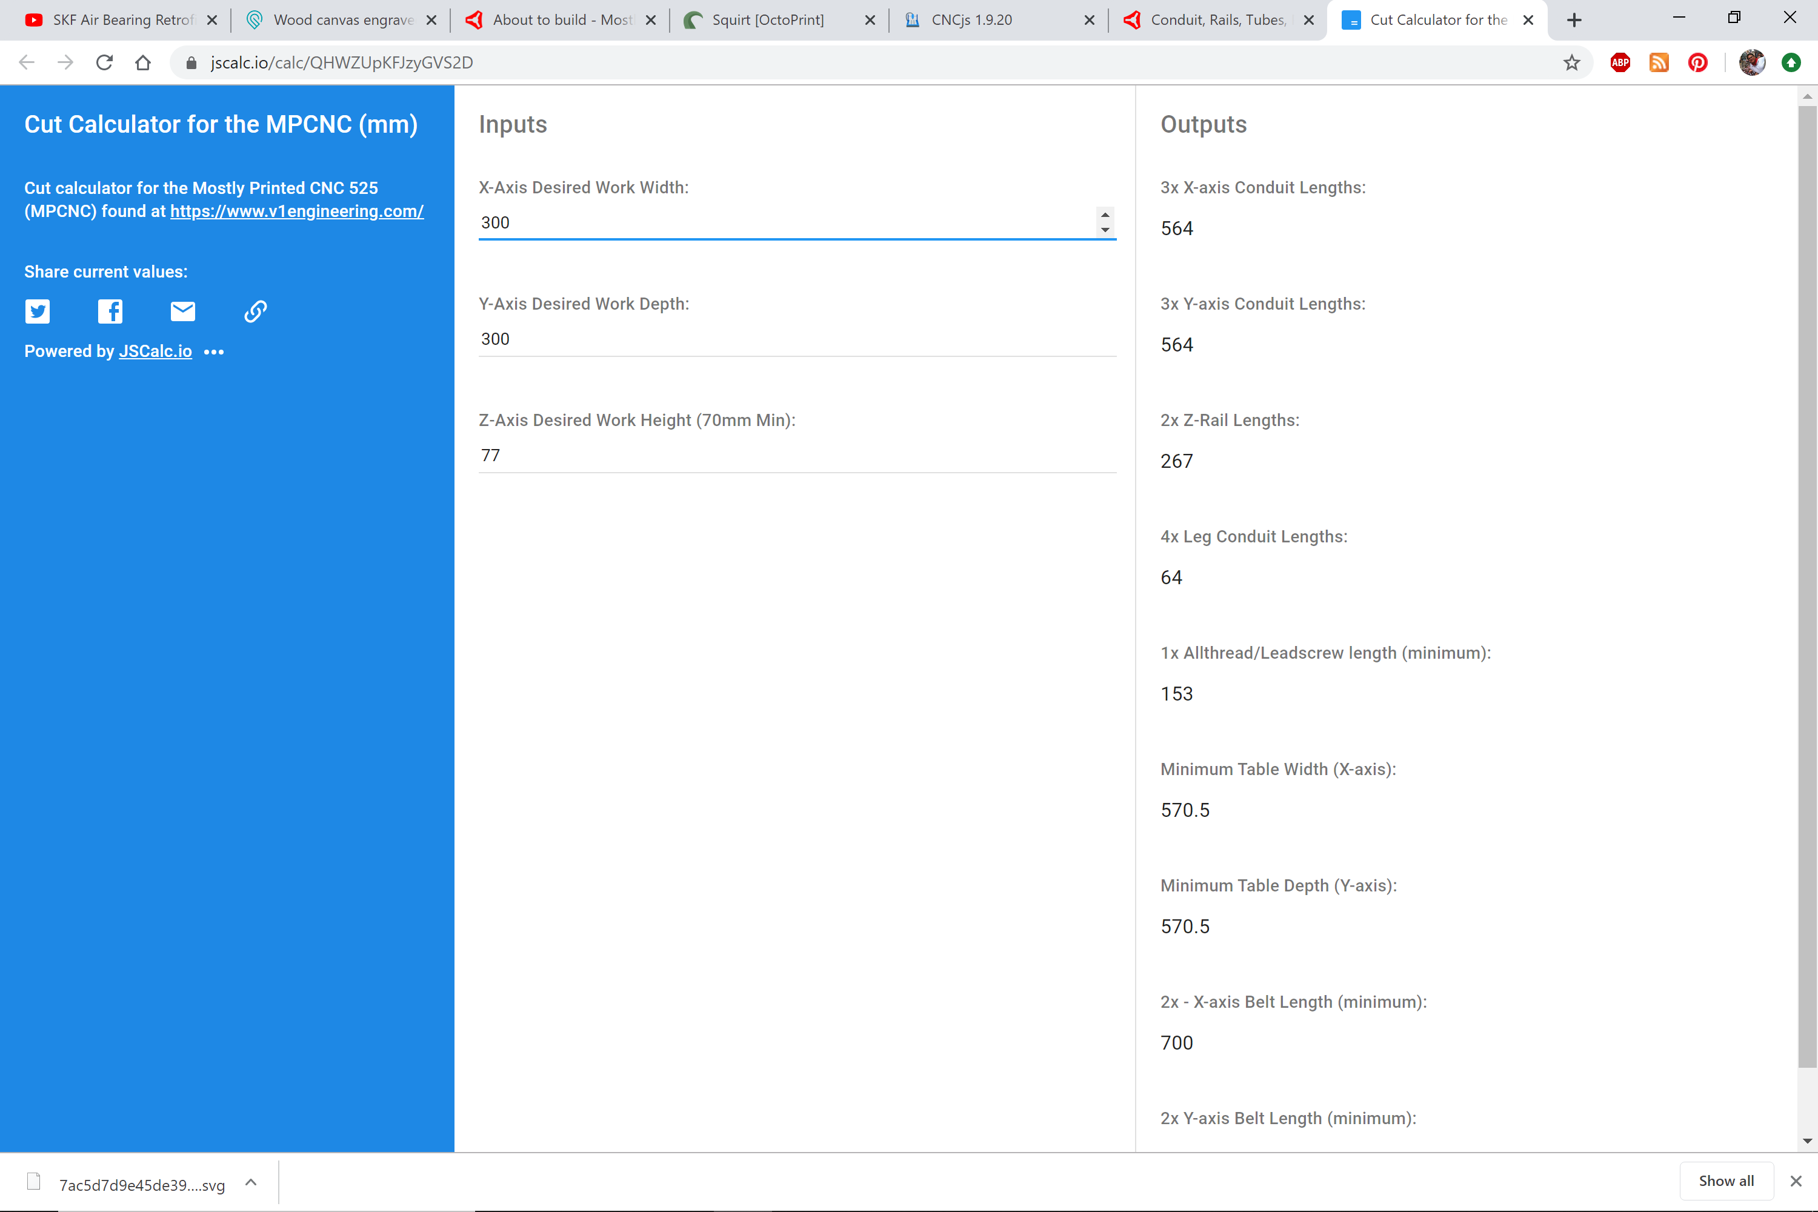Close the SKF Air Bearing Retrofit tab
Image resolution: width=1818 pixels, height=1212 pixels.
pyautogui.click(x=211, y=20)
